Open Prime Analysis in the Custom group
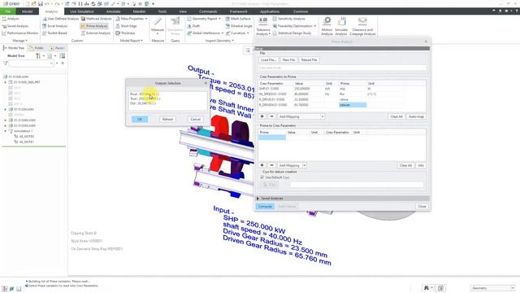 pyautogui.click(x=94, y=26)
